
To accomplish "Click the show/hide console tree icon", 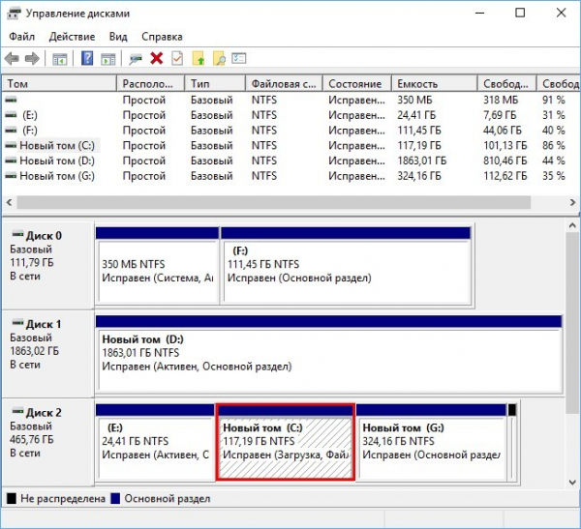I will tap(60, 59).
